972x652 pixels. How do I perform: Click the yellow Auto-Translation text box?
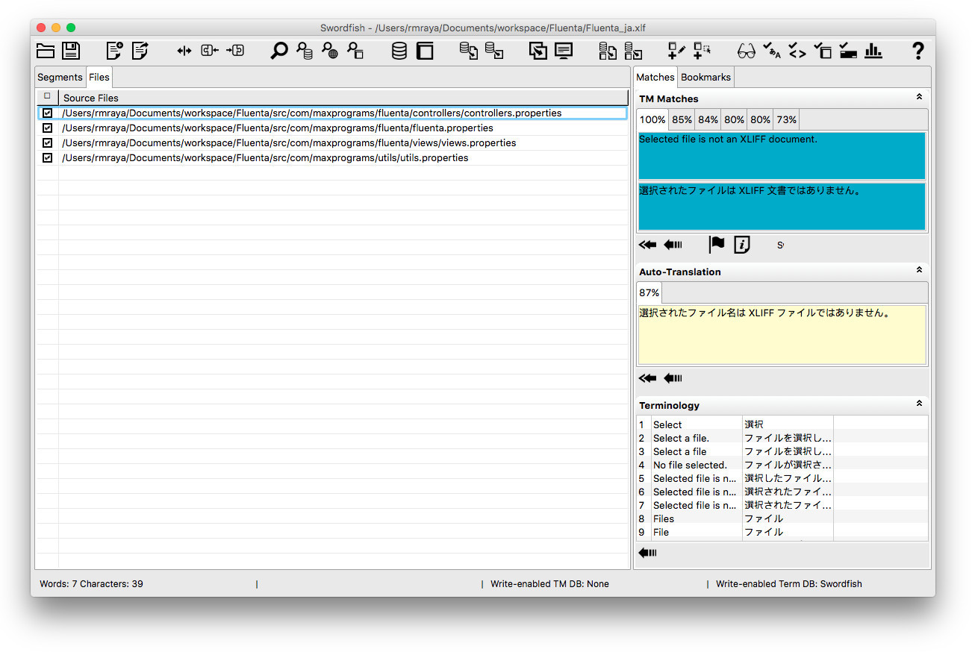pyautogui.click(x=782, y=335)
